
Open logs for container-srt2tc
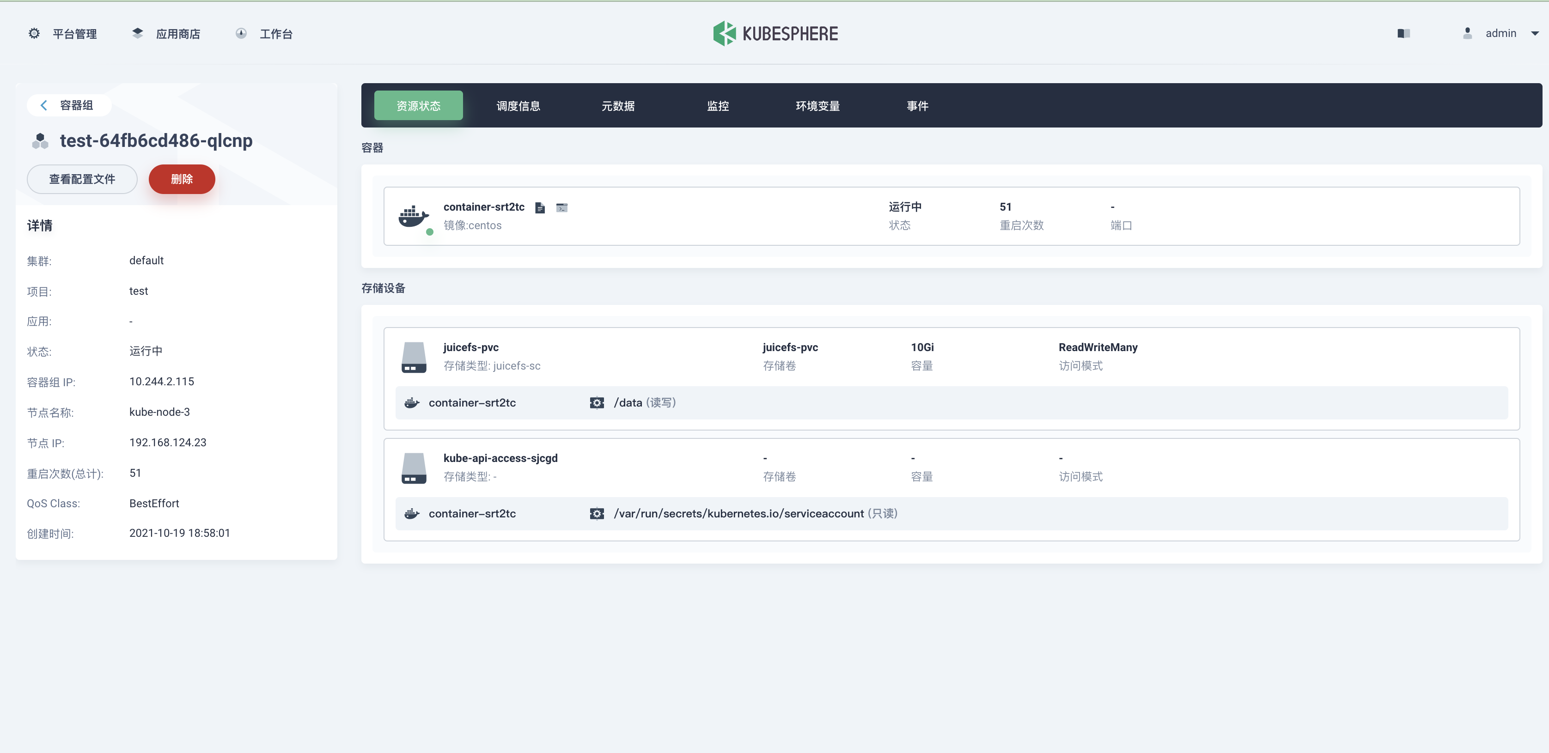[539, 207]
